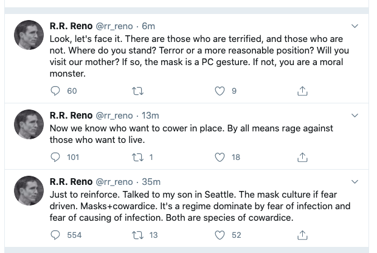
Task: Reply to the 6m tweet with 60 replies
Action: 55,91
